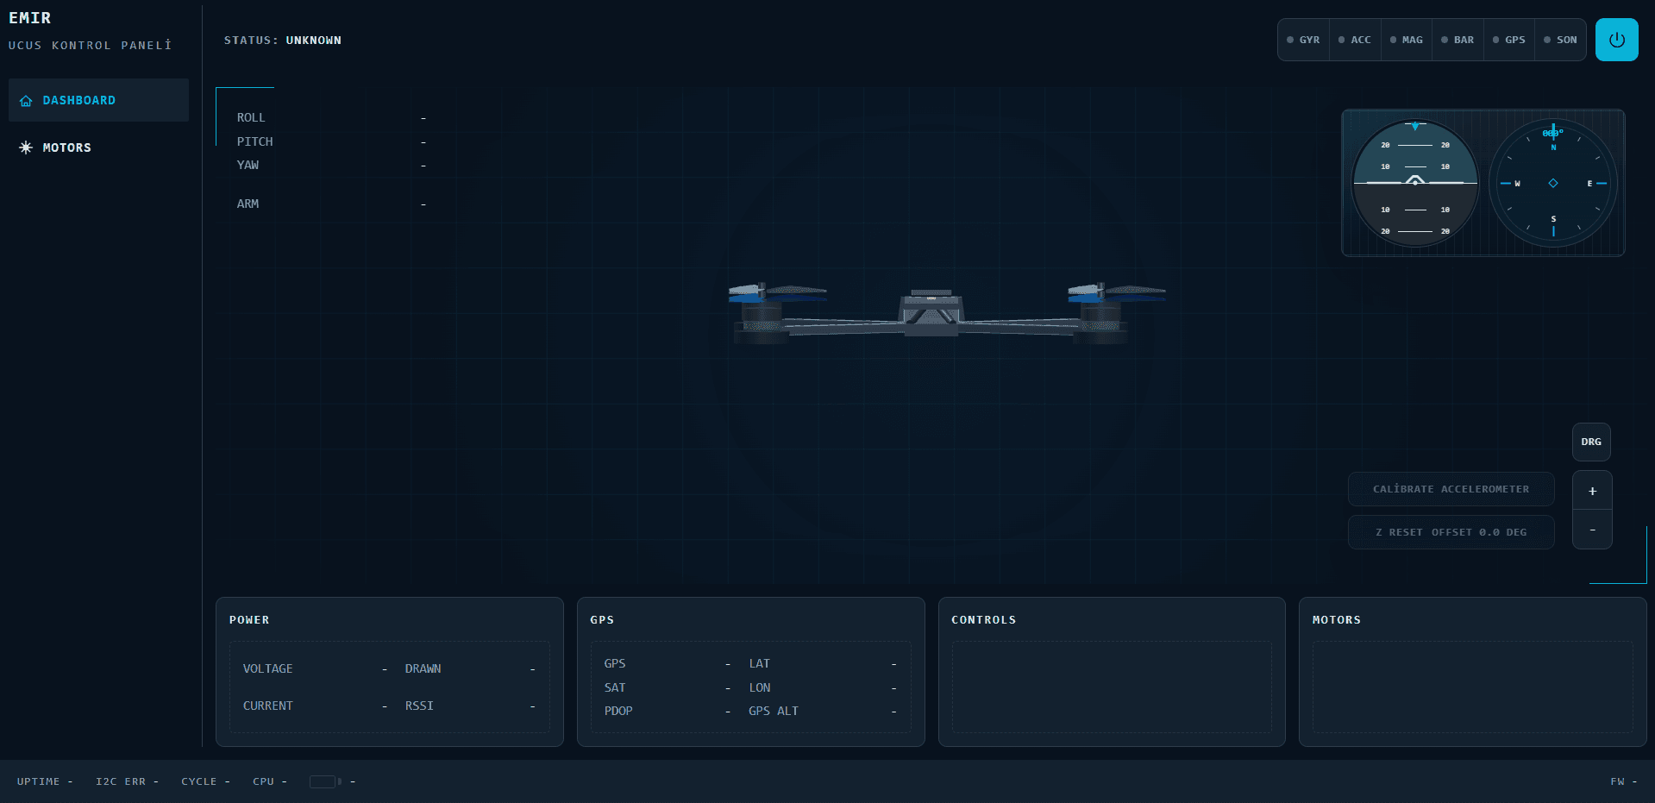Click the artificial horizon gauge

(x=1415, y=183)
